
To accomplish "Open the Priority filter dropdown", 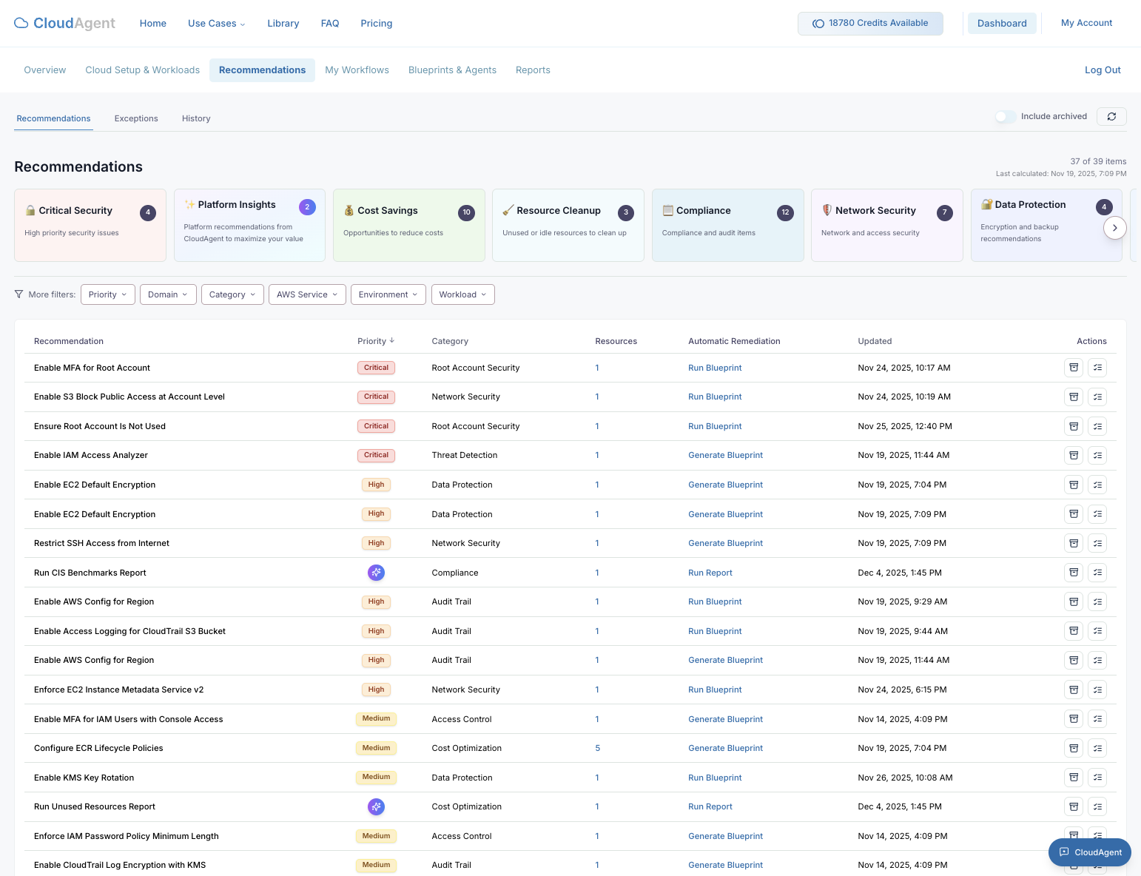I will point(107,294).
